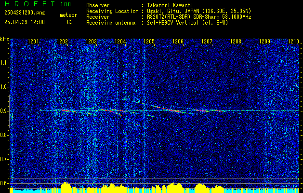Click the R820T2(RTL-SDR) SDR-Sharp 53.1000MHz text
Screen dimensions: 303x193
click(x=199, y=17)
